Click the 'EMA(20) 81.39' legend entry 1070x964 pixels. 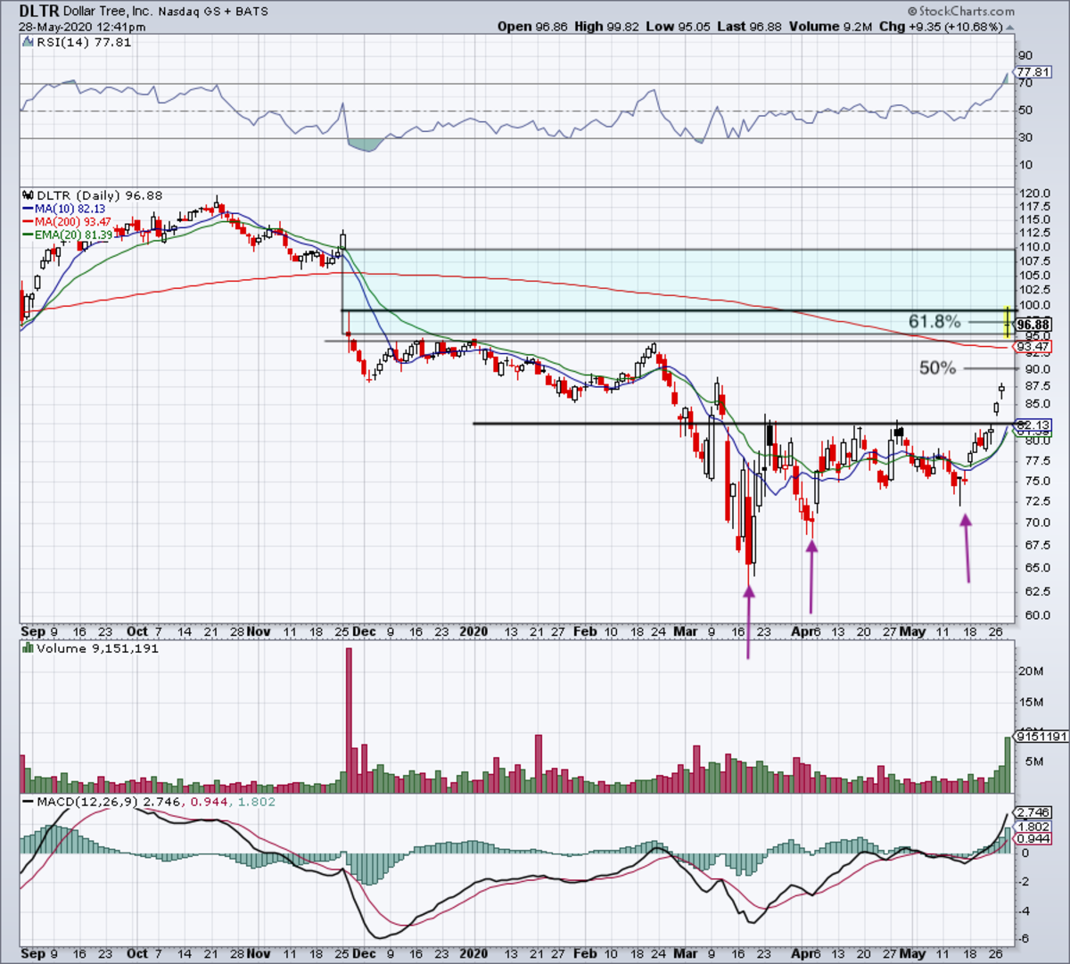74,235
